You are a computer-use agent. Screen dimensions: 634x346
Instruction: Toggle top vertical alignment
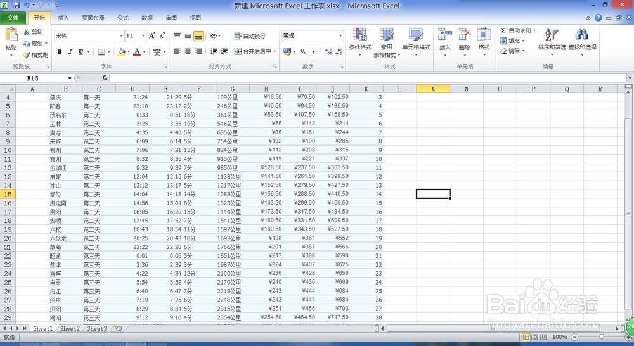177,36
